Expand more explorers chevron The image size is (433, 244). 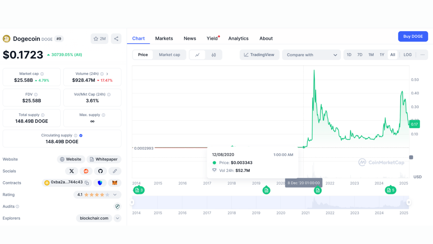point(118,218)
